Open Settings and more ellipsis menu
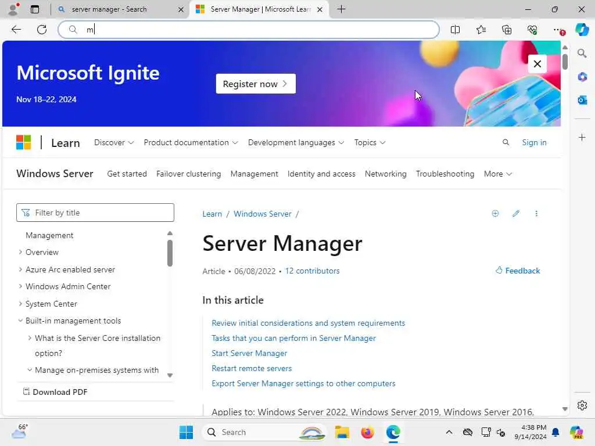This screenshot has width=595, height=446. tap(558, 30)
